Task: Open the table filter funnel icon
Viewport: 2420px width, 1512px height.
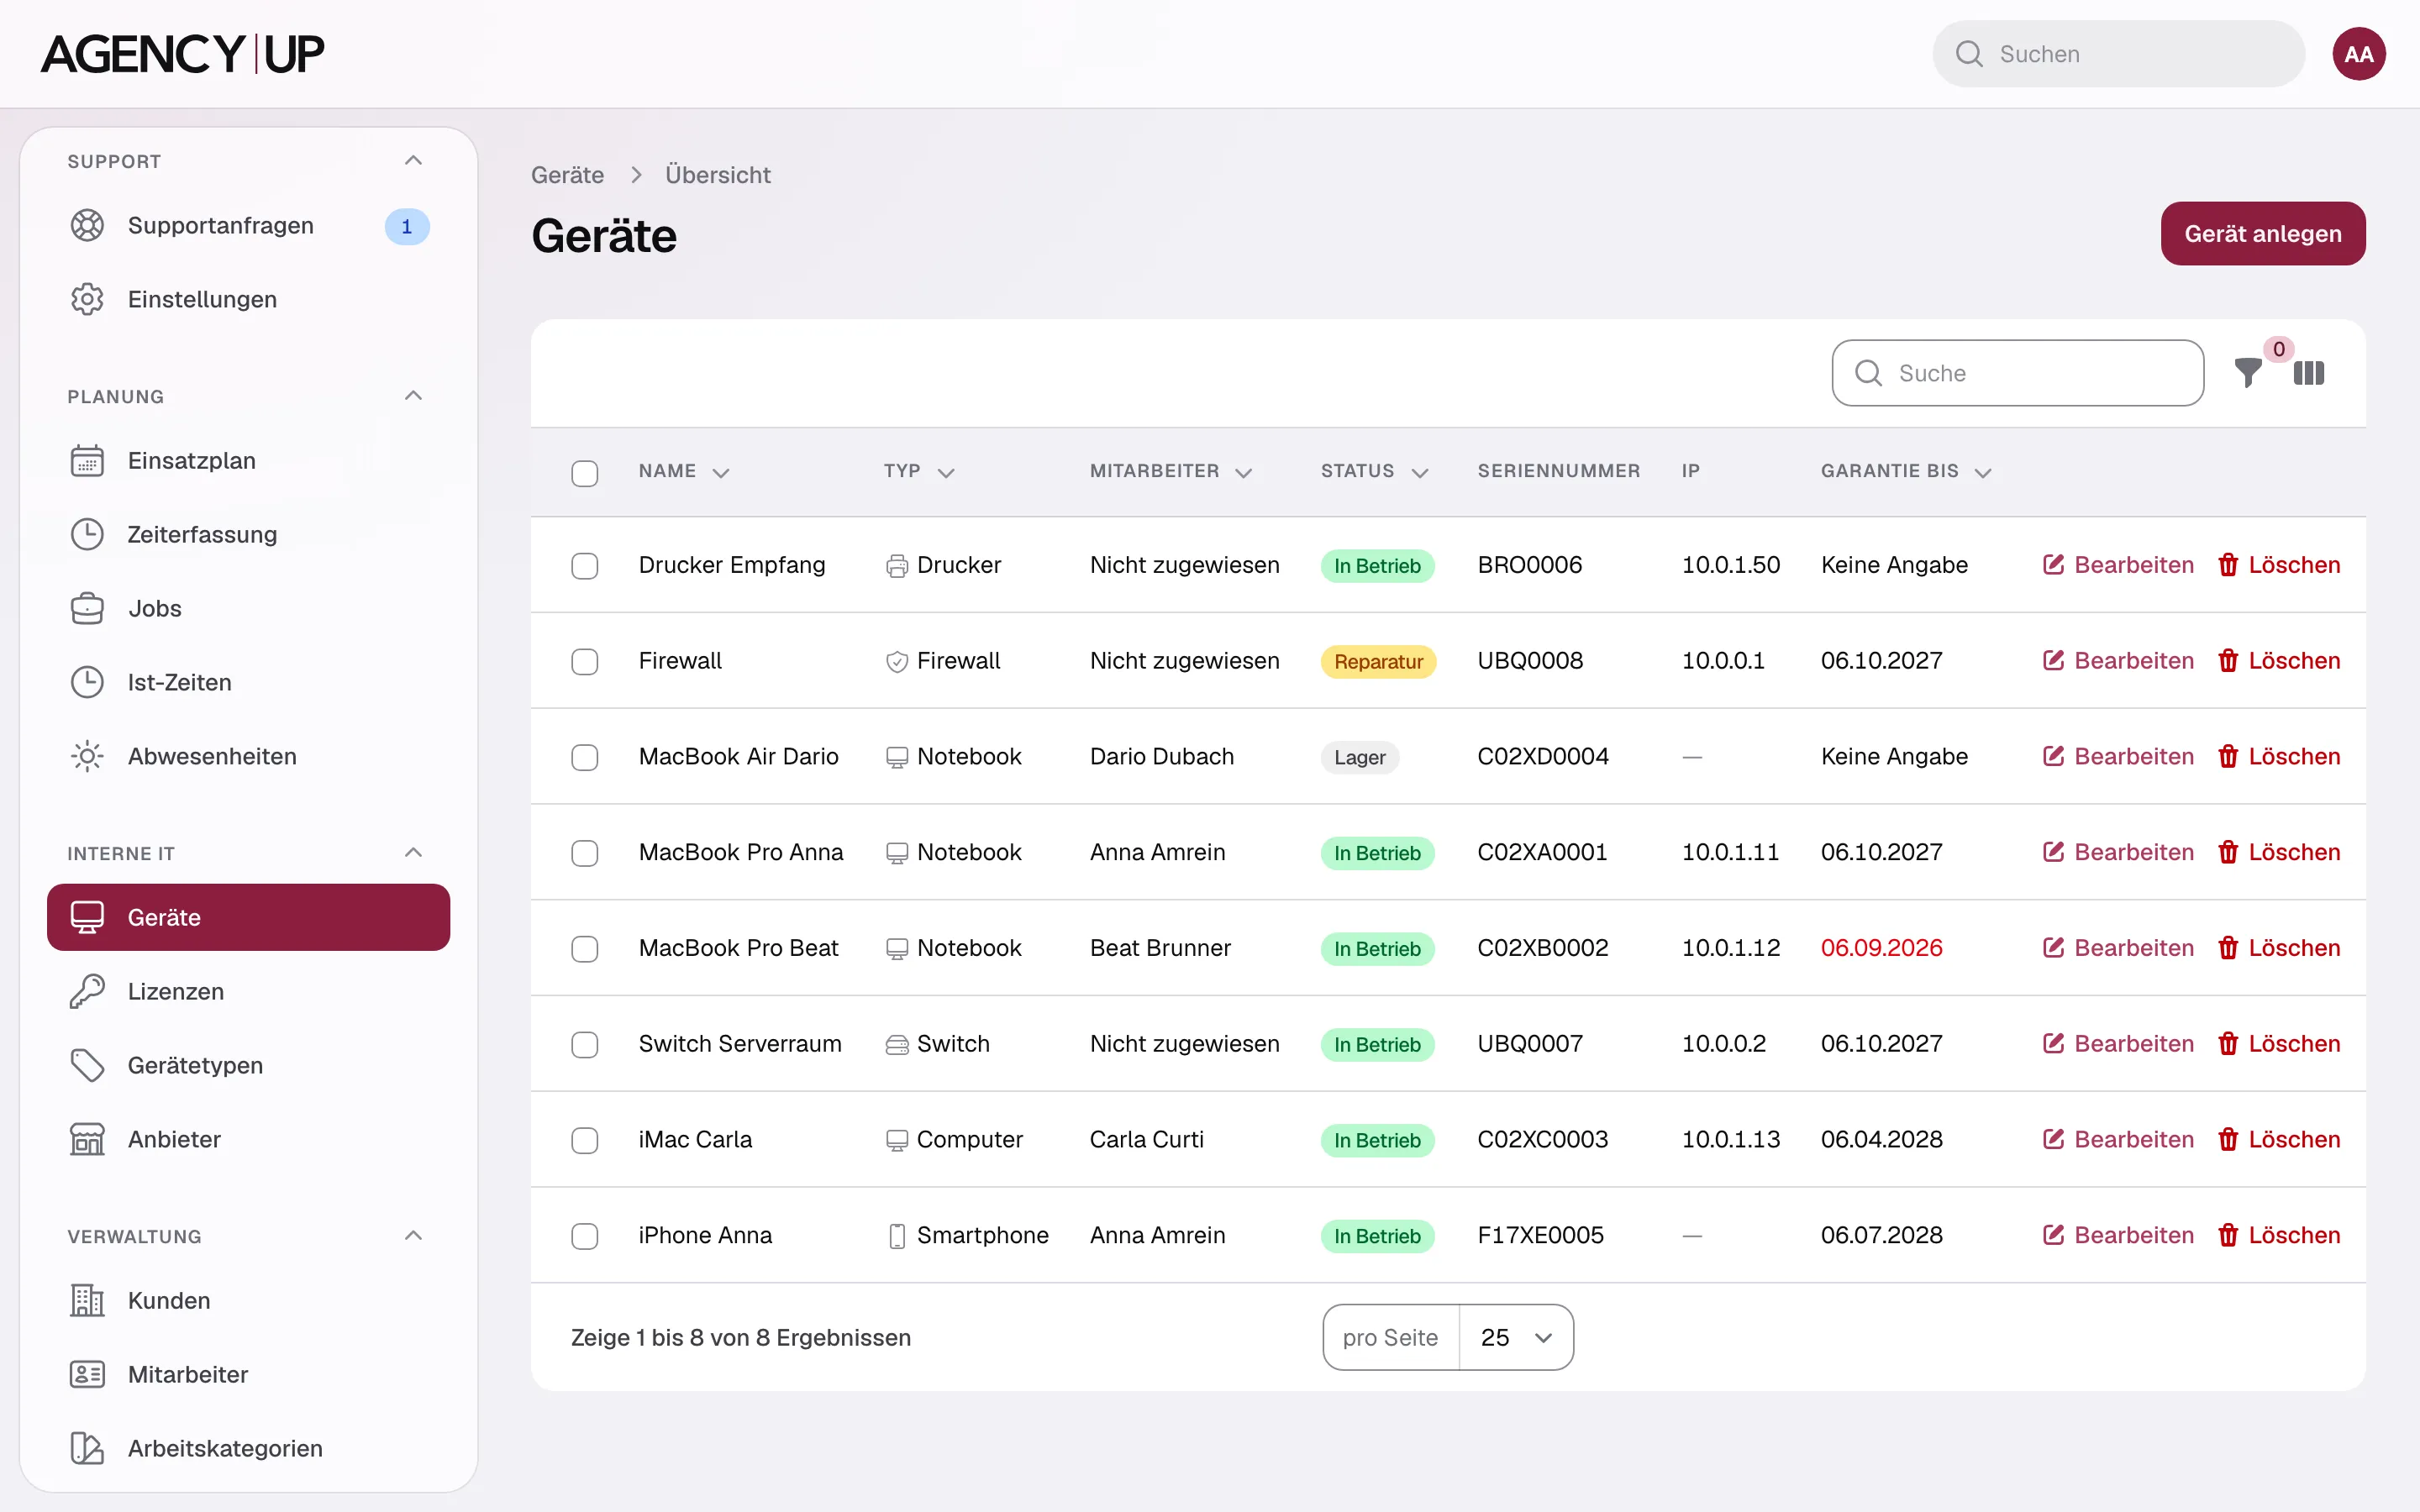Action: point(2248,373)
